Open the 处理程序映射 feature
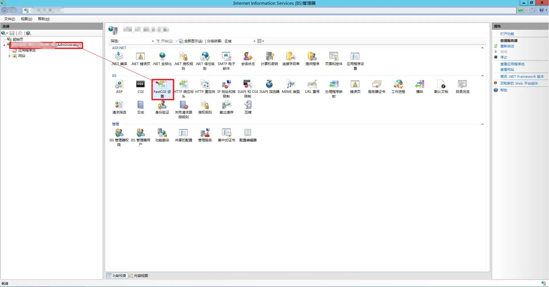This screenshot has height=287, width=549. 334,89
